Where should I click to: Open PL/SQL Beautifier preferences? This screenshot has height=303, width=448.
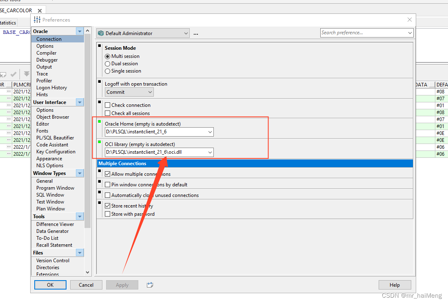pyautogui.click(x=55, y=138)
